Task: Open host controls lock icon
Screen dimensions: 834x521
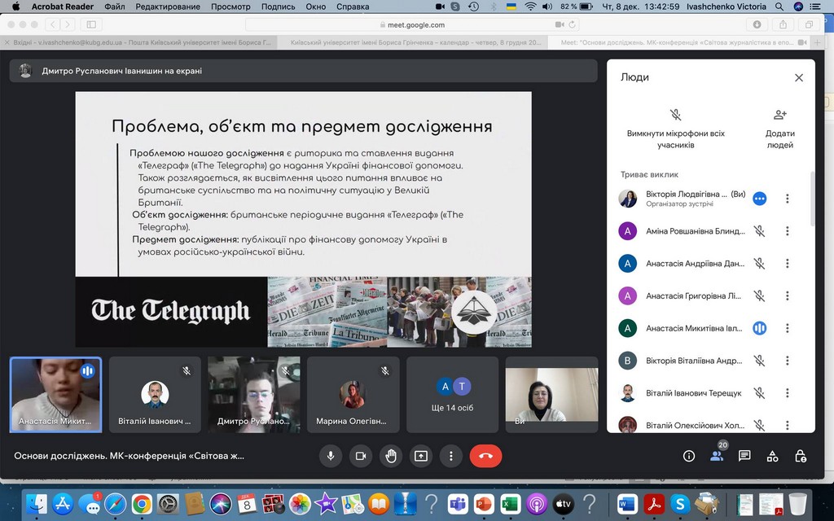Action: [801, 456]
